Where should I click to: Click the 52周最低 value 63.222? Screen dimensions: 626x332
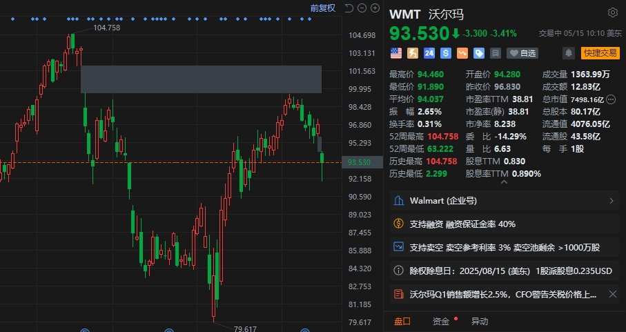pyautogui.click(x=440, y=149)
